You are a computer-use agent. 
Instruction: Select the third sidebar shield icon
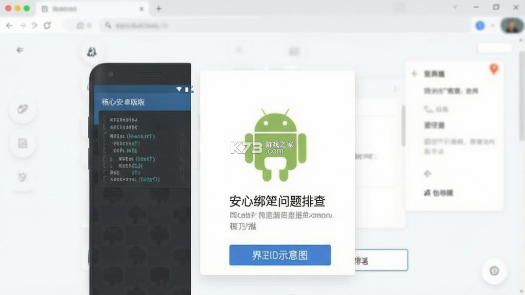click(22, 176)
